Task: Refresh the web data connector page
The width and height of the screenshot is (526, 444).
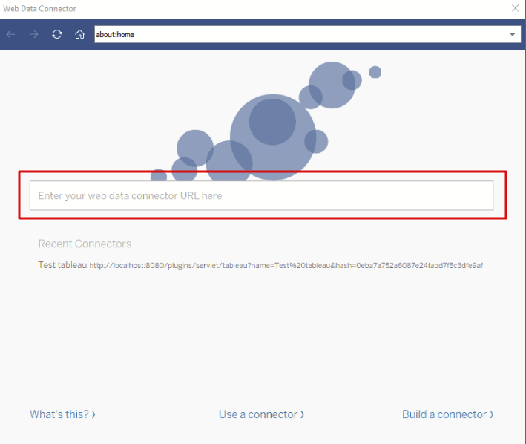Action: 56,34
